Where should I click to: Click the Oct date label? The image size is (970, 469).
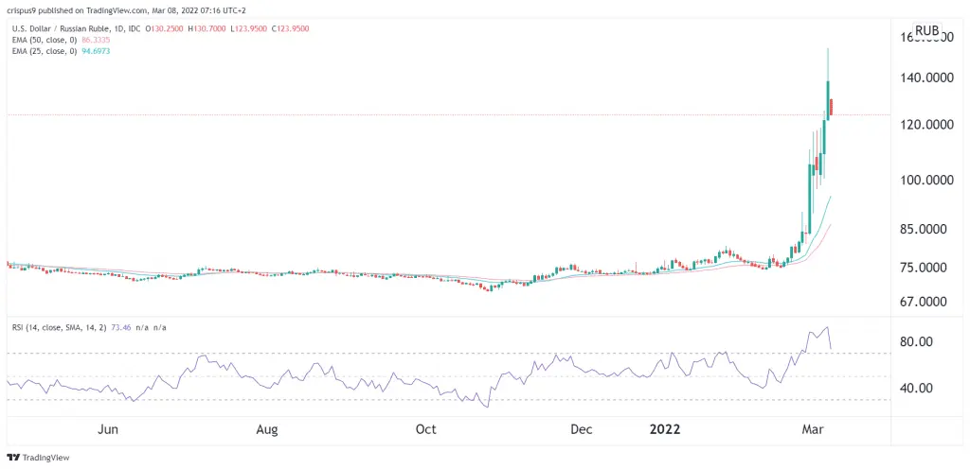pyautogui.click(x=426, y=429)
